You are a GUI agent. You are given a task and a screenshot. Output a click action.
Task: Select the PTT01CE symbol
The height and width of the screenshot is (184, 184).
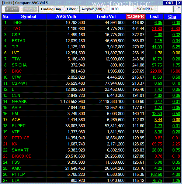click(x=20, y=138)
